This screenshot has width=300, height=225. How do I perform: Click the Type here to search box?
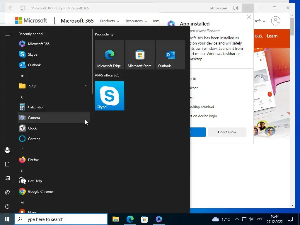(x=61, y=219)
